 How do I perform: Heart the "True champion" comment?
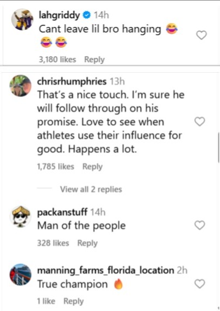point(200,284)
